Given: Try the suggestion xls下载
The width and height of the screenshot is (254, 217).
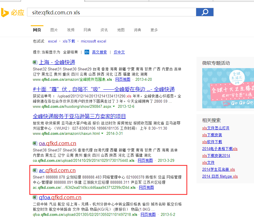Looking at the screenshot, I should point(69,41).
